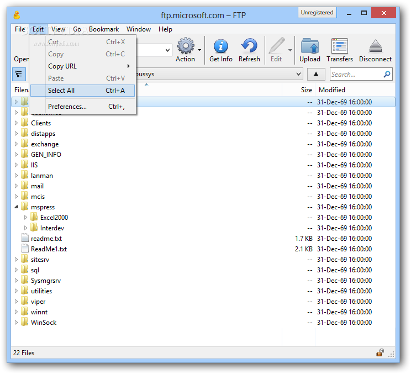Open the Help menu
The image size is (411, 374).
[x=165, y=29]
